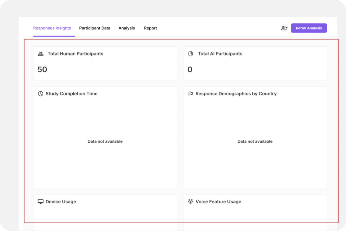Select the human participant count 50
Screen dimensions: 346x231
coord(42,70)
